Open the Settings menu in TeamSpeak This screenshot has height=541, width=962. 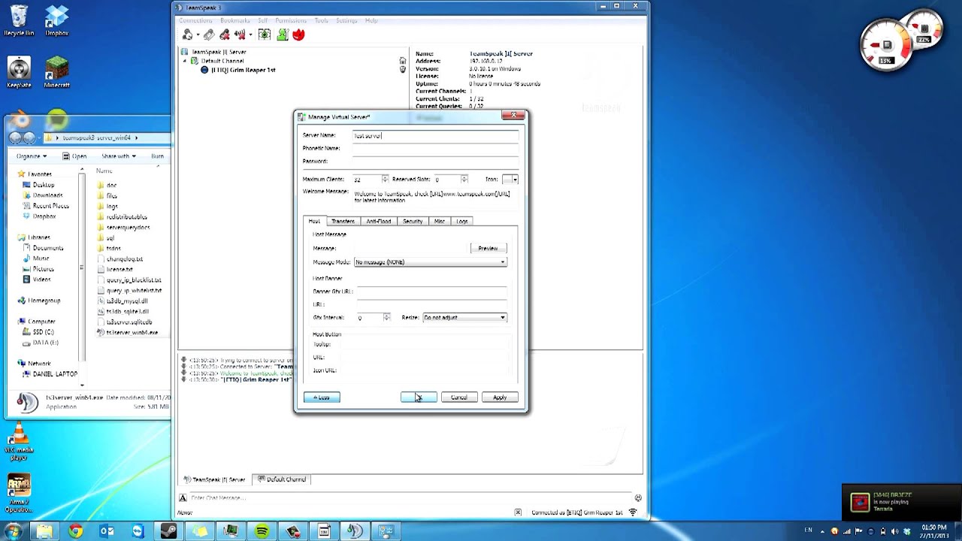click(x=346, y=20)
